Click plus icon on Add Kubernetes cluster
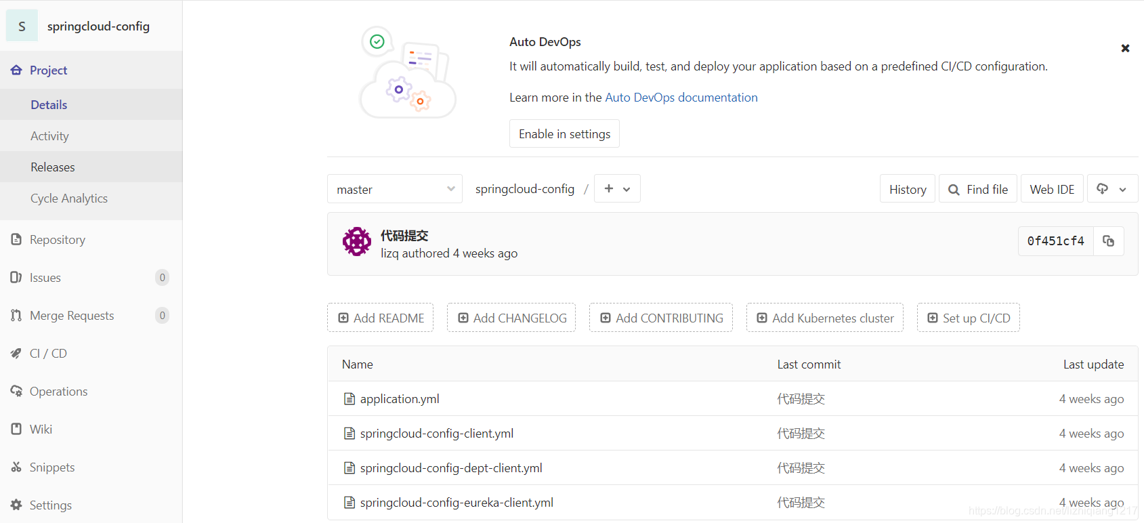This screenshot has width=1144, height=523. click(762, 318)
